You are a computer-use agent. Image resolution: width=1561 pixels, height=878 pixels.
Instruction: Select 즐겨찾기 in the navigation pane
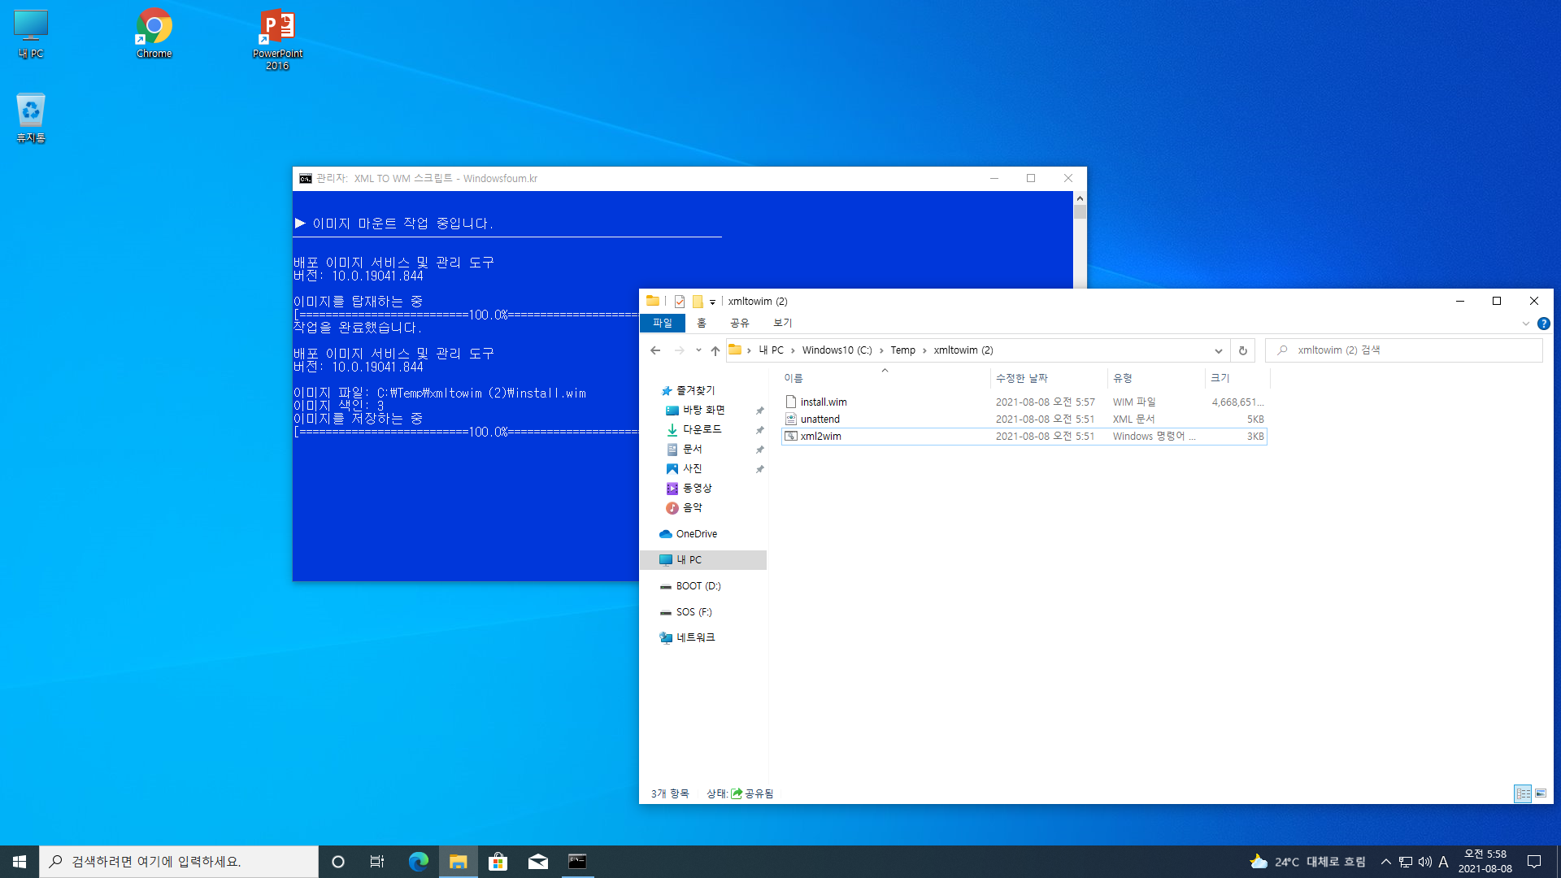695,391
